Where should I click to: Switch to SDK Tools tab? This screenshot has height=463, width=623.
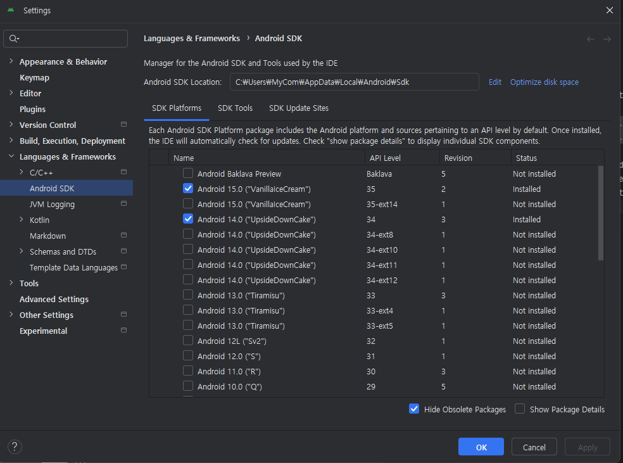(236, 108)
